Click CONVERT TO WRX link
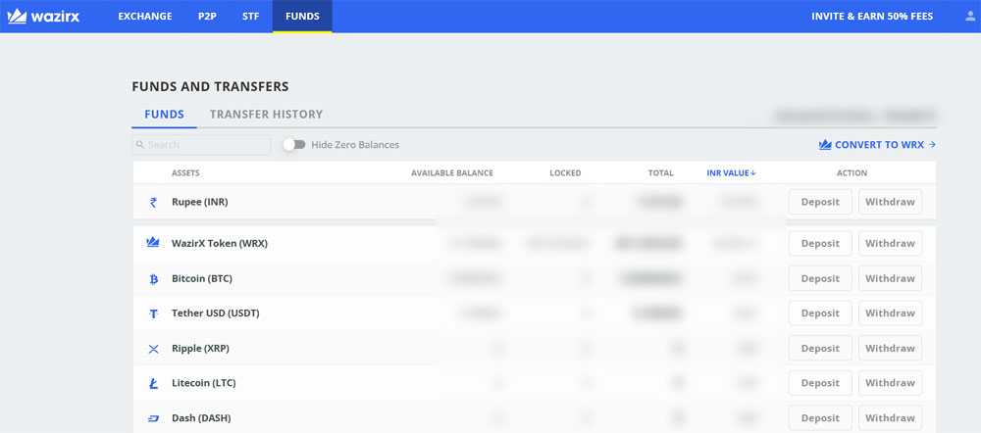 click(x=877, y=144)
